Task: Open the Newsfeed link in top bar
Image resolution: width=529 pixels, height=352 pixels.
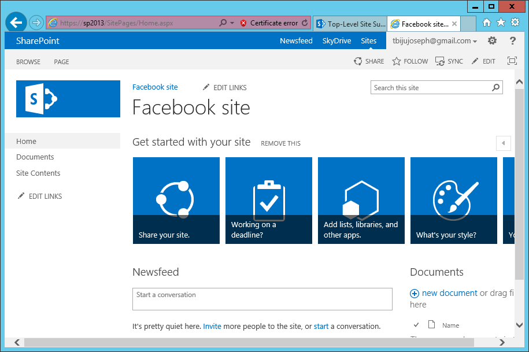Action: coord(296,41)
